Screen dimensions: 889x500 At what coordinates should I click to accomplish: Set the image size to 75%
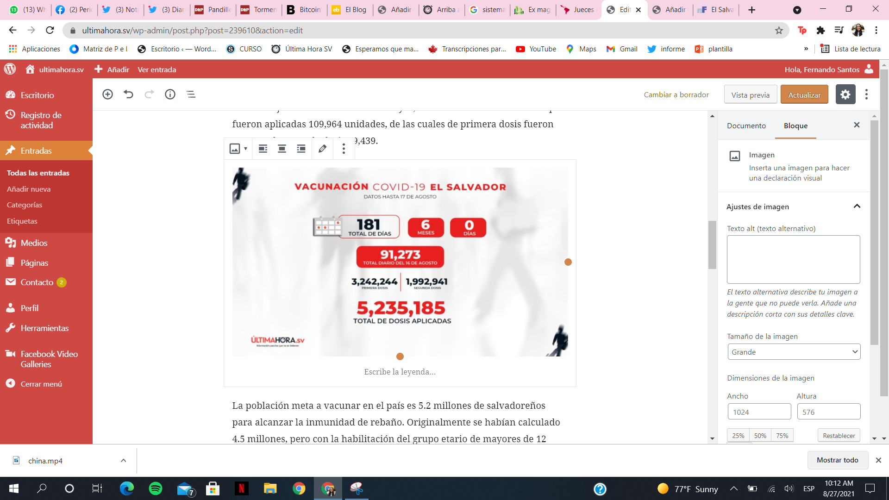coord(782,436)
